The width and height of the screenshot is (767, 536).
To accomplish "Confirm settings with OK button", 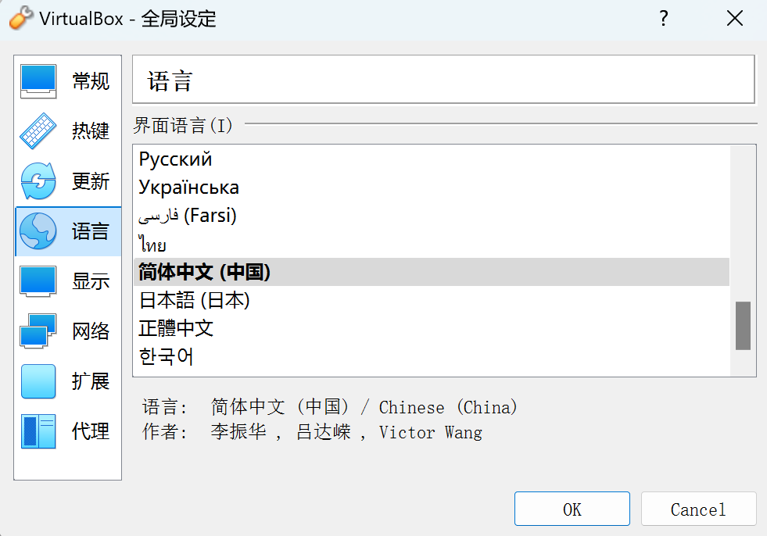I will point(572,509).
